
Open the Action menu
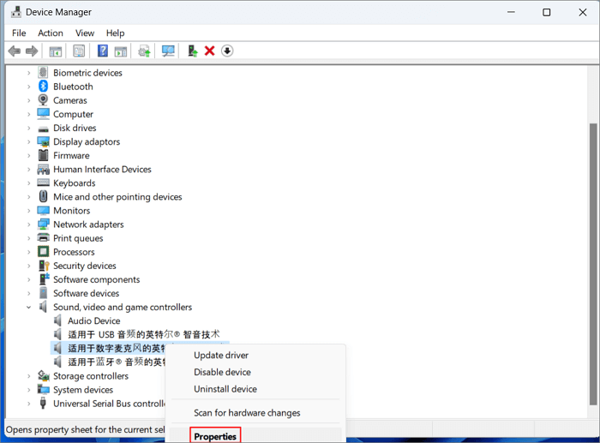tap(51, 33)
